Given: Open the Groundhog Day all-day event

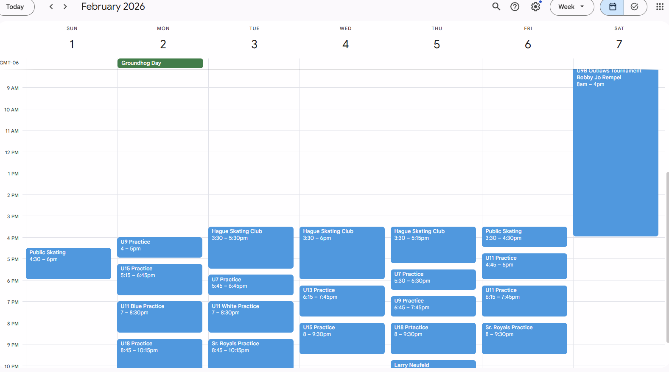Looking at the screenshot, I should (x=160, y=63).
